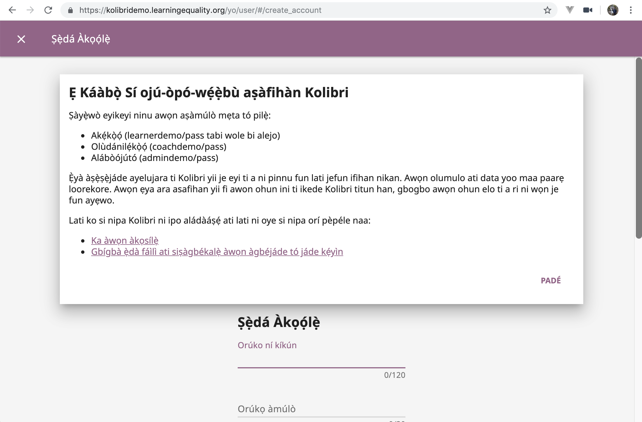Click the 0/120 character counter
This screenshot has width=642, height=422.
click(x=395, y=375)
